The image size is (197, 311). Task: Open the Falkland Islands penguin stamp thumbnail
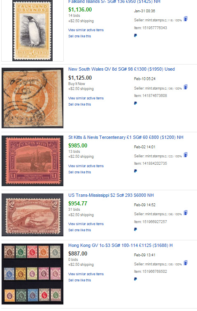click(32, 30)
